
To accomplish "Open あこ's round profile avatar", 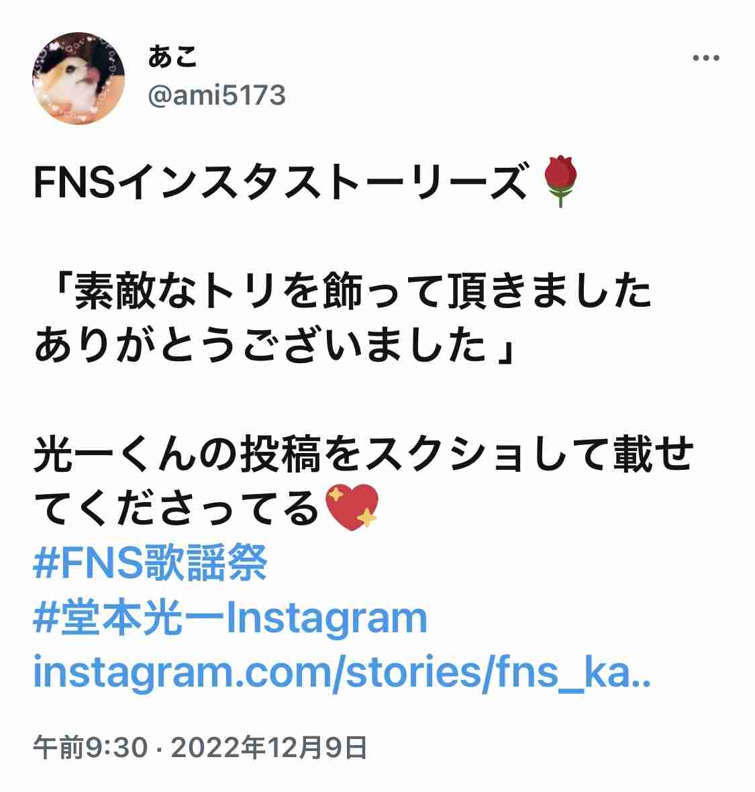I will [79, 79].
